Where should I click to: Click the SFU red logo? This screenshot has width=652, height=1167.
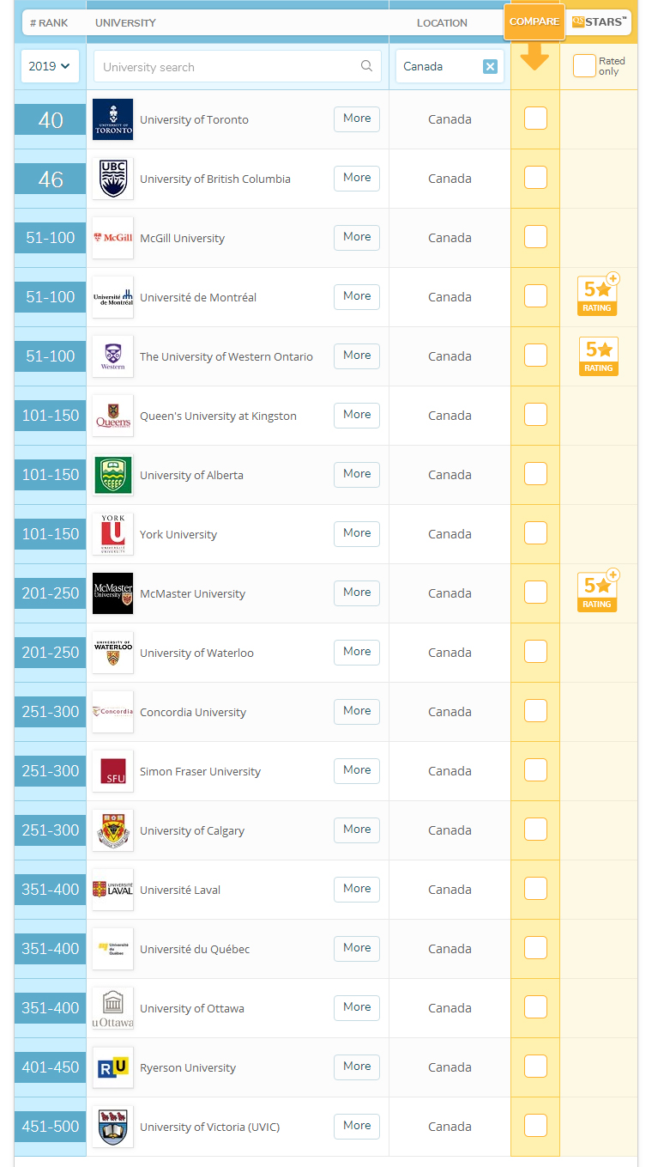point(112,771)
